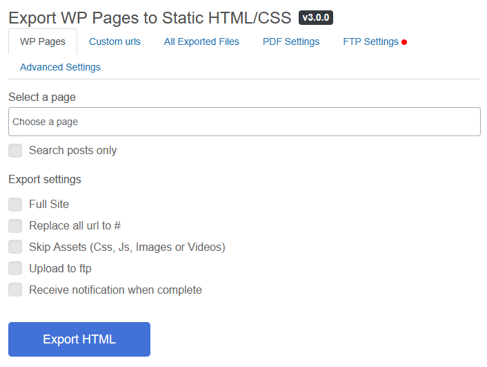Tick the Full Site checkbox
Viewport: 487px width, 367px height.
click(x=15, y=205)
